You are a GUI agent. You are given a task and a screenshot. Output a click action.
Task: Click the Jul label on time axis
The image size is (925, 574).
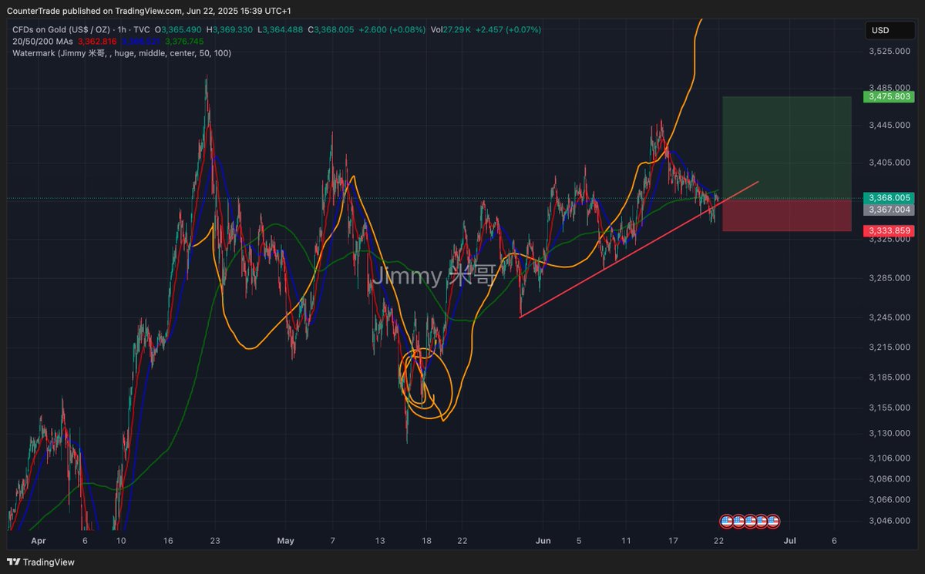(789, 541)
